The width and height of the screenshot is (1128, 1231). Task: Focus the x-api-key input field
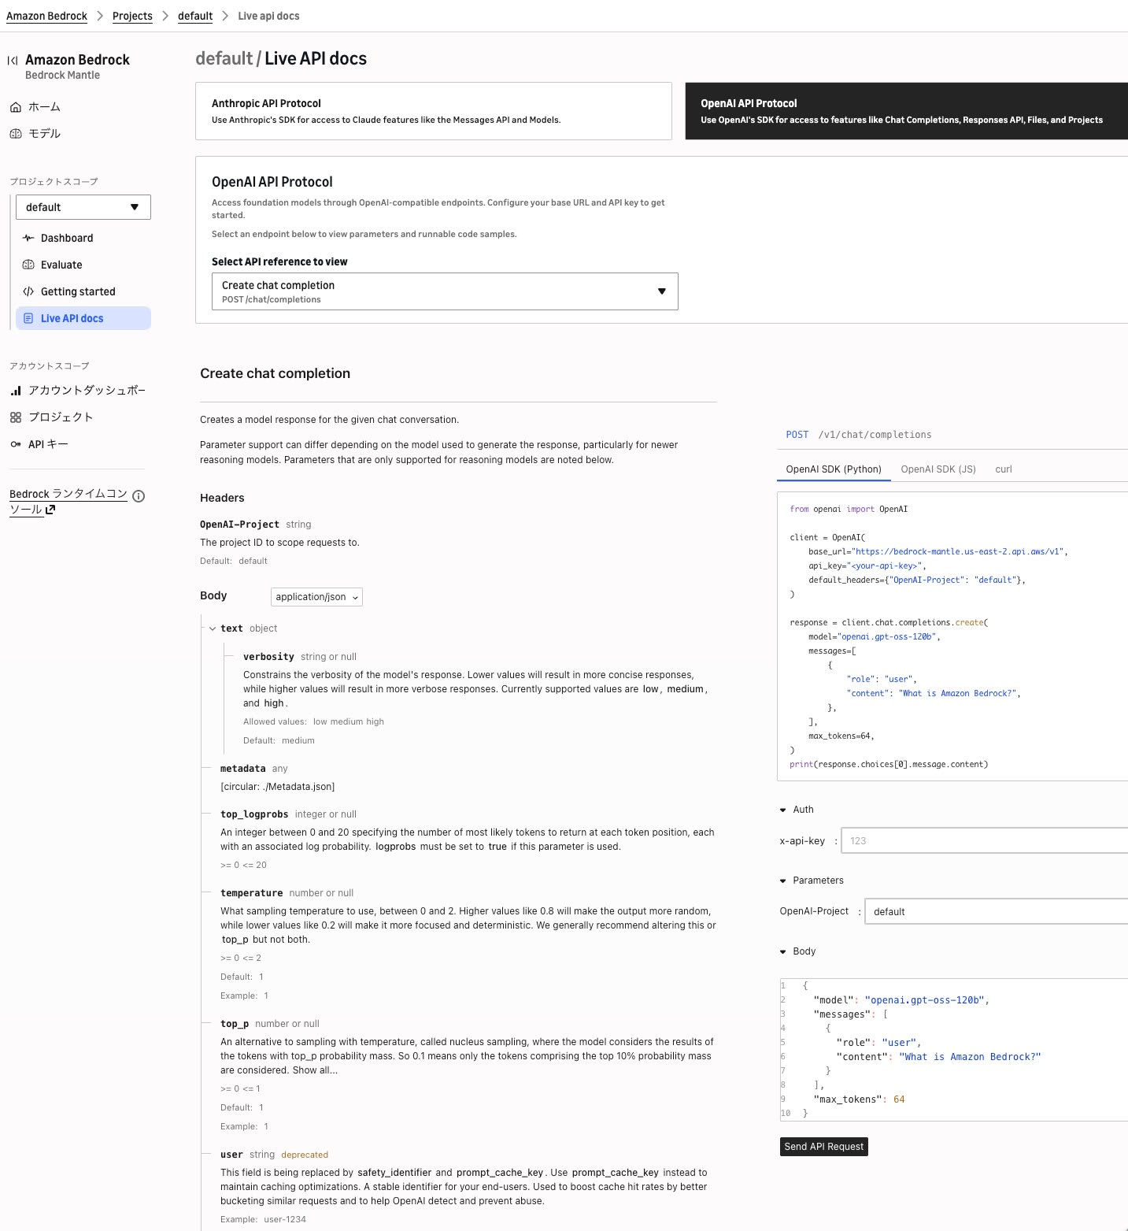985,841
